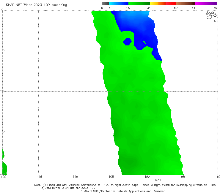Click the longitude label '-115'
Screen dimensions: 220x193
point(38,177)
